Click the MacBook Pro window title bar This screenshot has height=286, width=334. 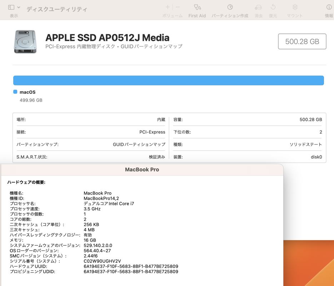point(142,169)
